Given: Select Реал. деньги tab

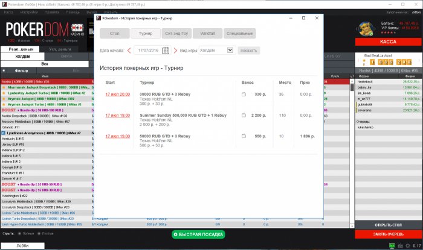Looking at the screenshot, I should click(x=21, y=49).
